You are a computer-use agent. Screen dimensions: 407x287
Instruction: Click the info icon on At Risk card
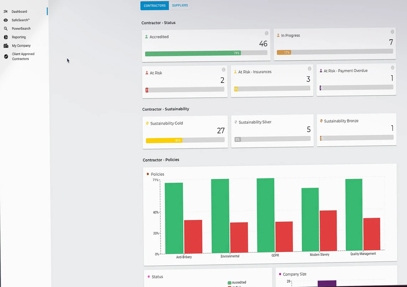tap(223, 70)
